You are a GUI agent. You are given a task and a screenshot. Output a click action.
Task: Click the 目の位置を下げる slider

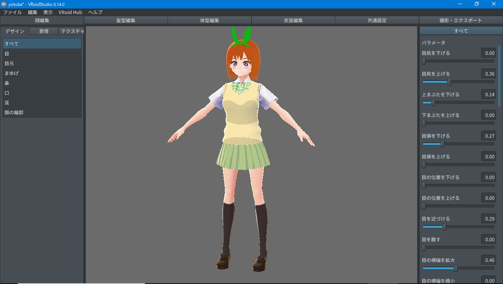[x=459, y=185]
